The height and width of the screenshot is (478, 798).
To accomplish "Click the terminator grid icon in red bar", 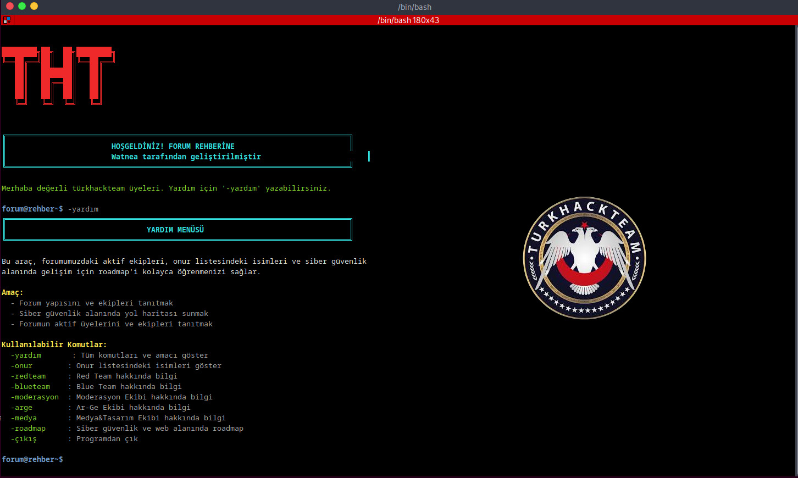I will (x=6, y=20).
